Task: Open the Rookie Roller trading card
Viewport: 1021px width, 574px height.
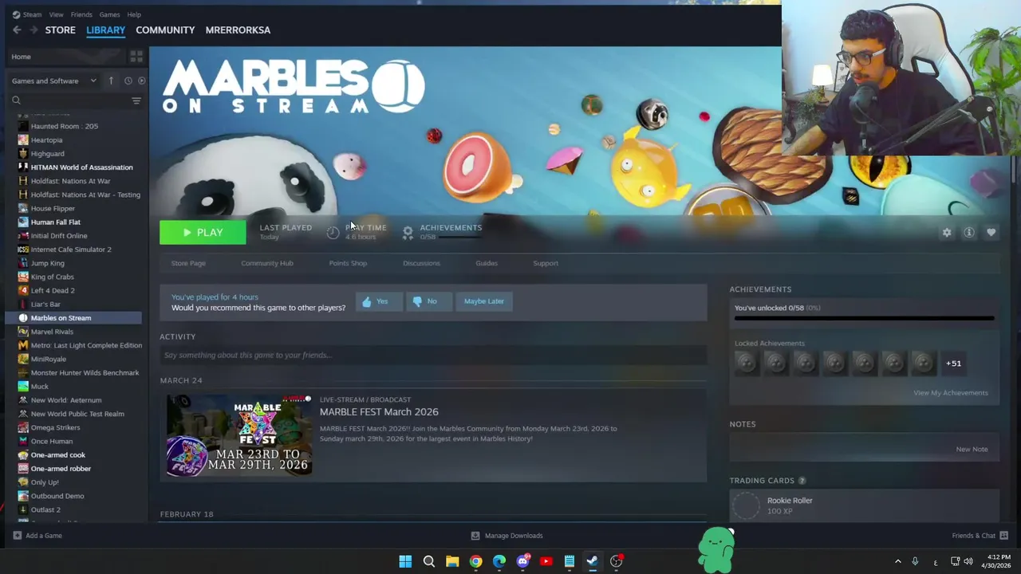Action: pos(864,505)
